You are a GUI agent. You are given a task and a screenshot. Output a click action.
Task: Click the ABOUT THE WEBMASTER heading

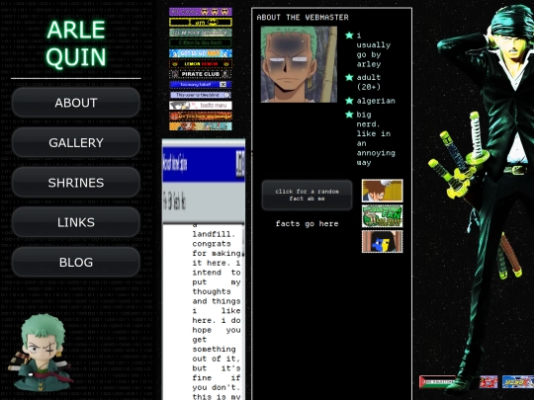(303, 18)
